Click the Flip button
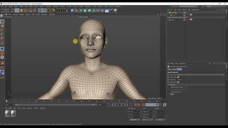 coord(172,94)
